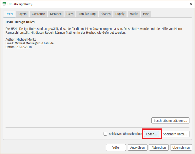Click the DRC icon in title bar
This screenshot has height=154, width=195.
(4, 4)
